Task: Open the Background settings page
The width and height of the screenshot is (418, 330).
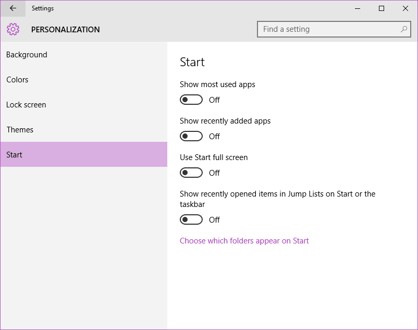Action: point(27,55)
